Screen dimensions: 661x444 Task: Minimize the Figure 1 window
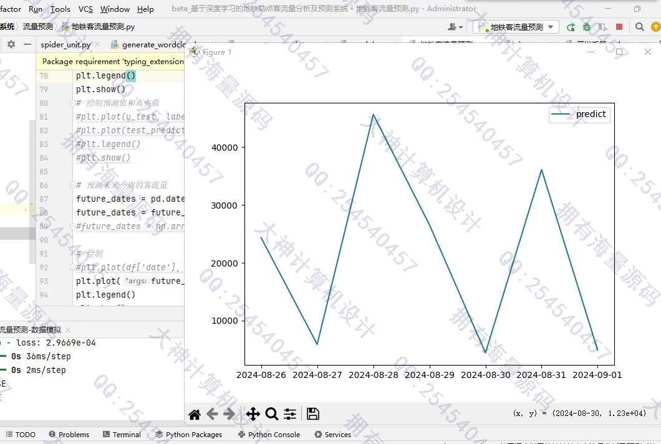591,52
